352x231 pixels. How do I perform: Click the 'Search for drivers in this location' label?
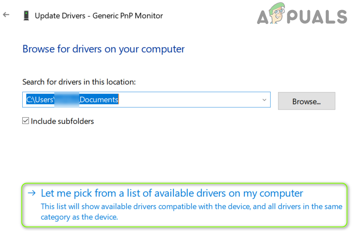(79, 82)
